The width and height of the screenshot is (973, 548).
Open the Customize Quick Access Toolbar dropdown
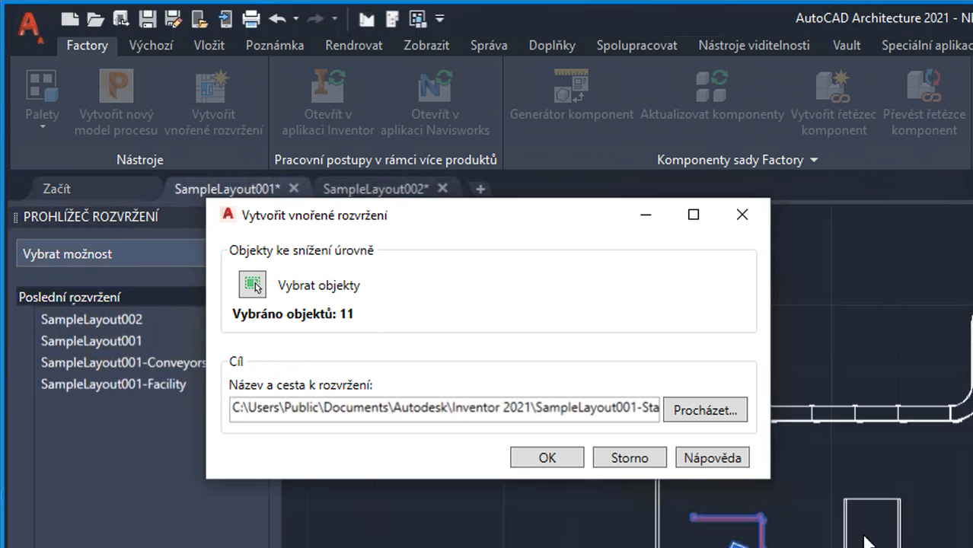(x=439, y=19)
